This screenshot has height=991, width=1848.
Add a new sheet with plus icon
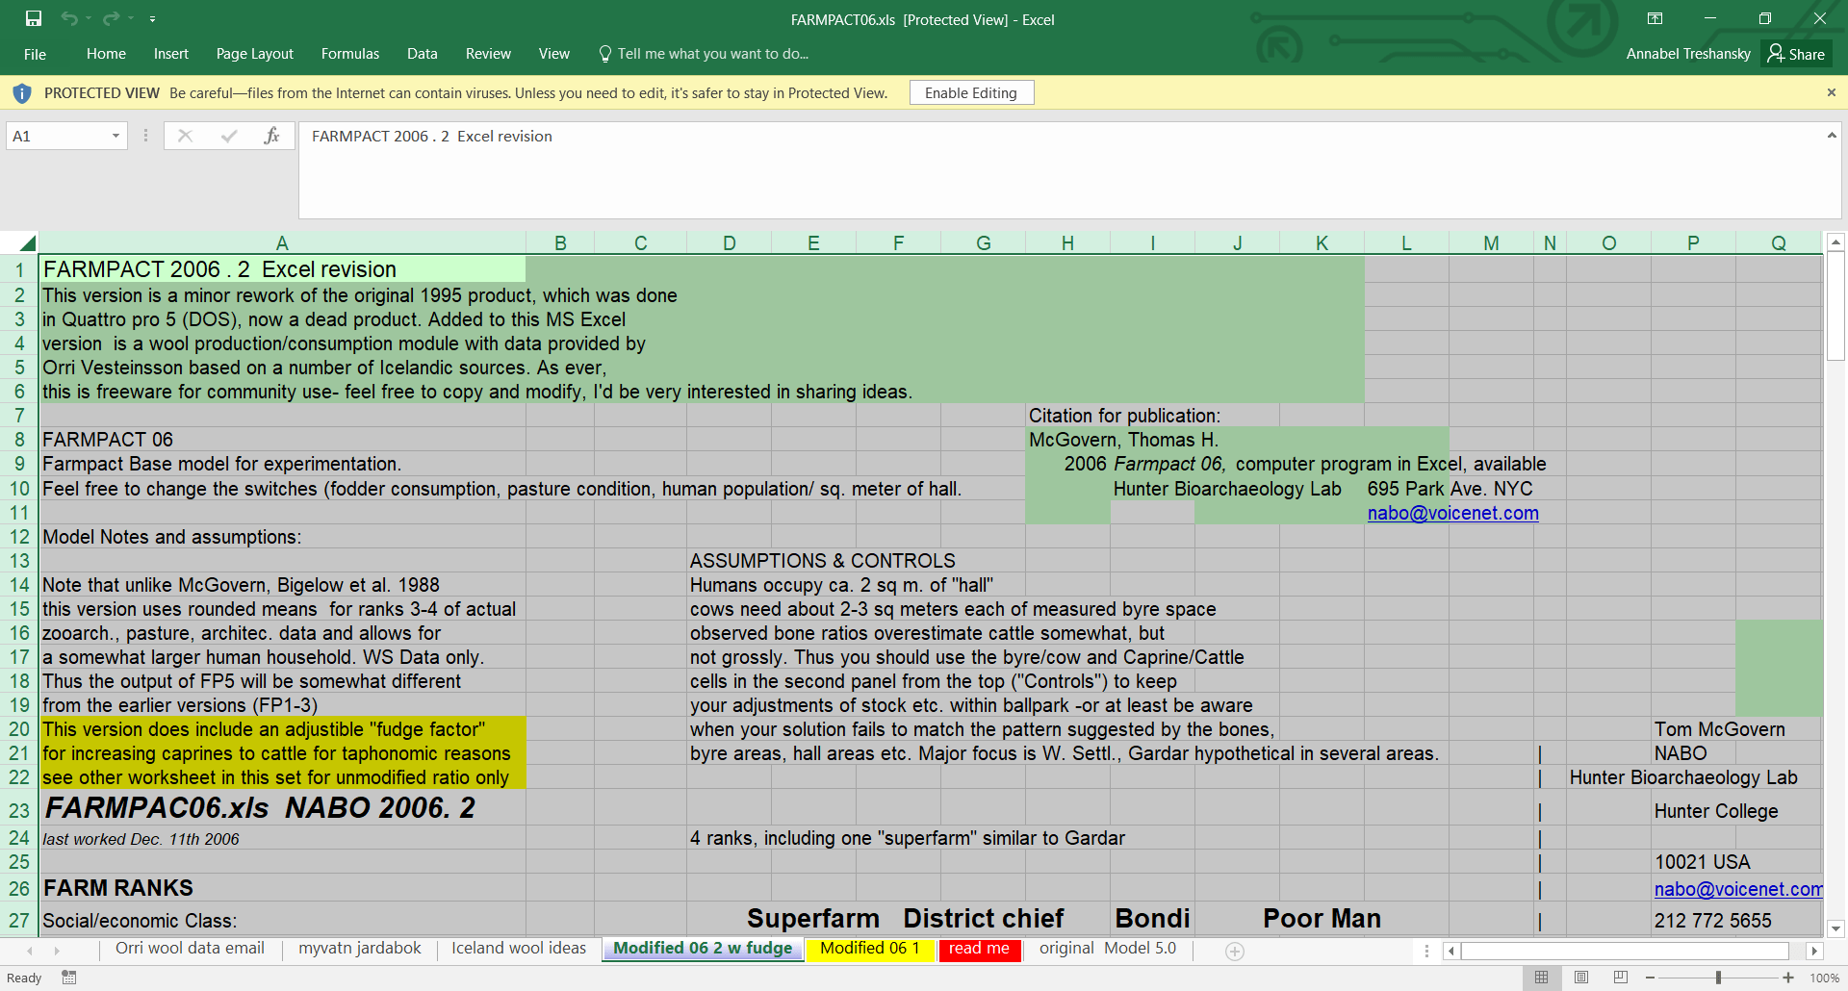pyautogui.click(x=1235, y=951)
